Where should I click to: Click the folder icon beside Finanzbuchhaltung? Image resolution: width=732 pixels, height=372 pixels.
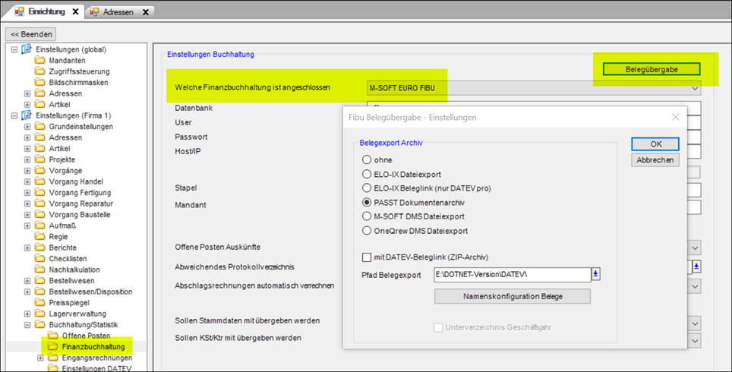point(52,347)
